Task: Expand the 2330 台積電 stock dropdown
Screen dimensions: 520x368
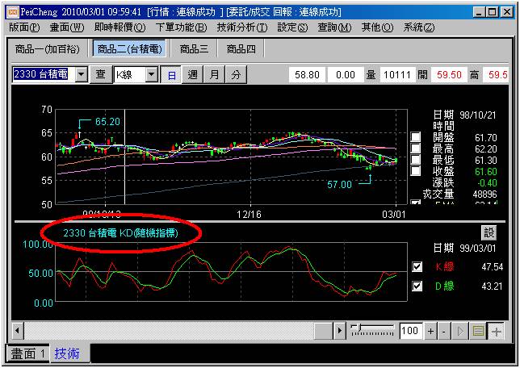Action: tap(81, 74)
